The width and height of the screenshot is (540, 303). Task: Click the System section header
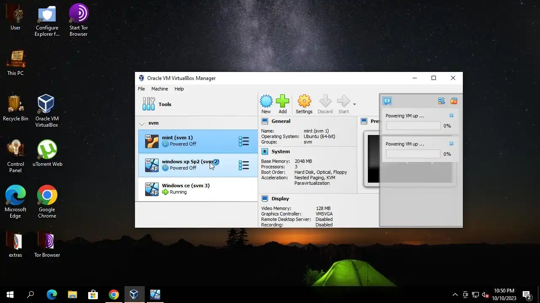coord(281,151)
